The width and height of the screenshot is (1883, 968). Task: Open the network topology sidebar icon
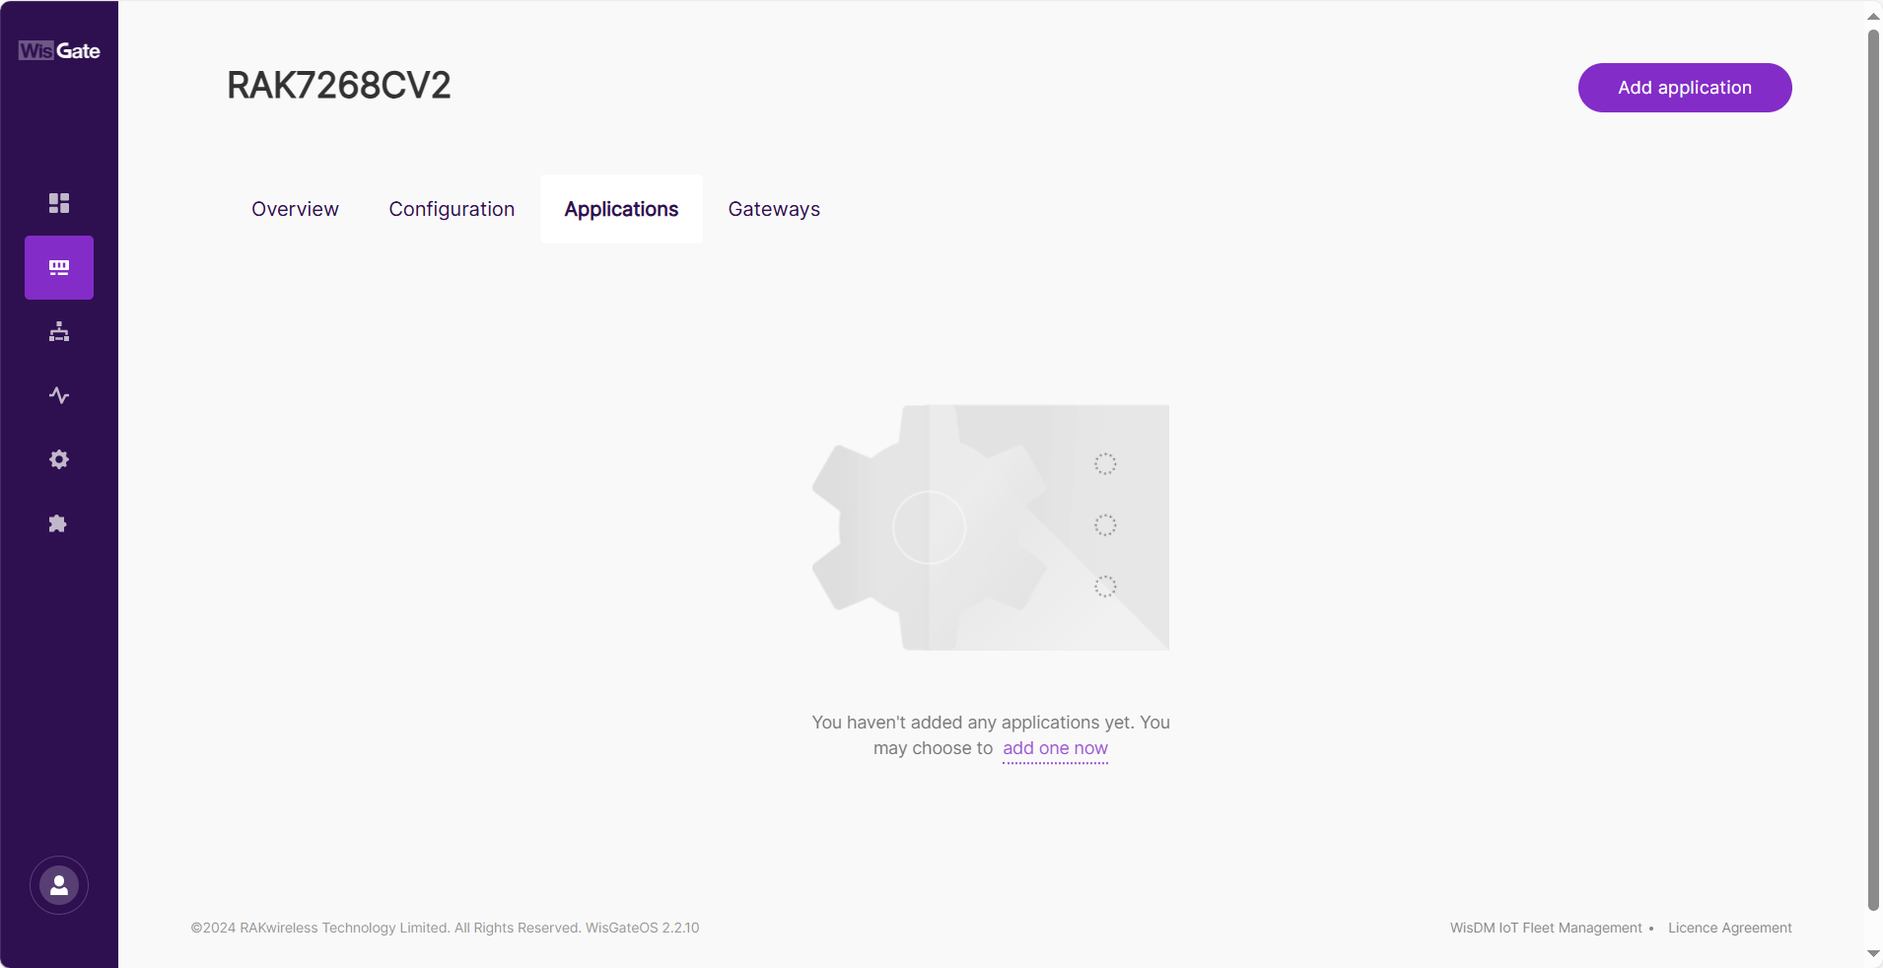59,331
